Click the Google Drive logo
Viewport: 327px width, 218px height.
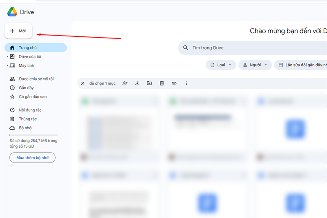[12, 12]
